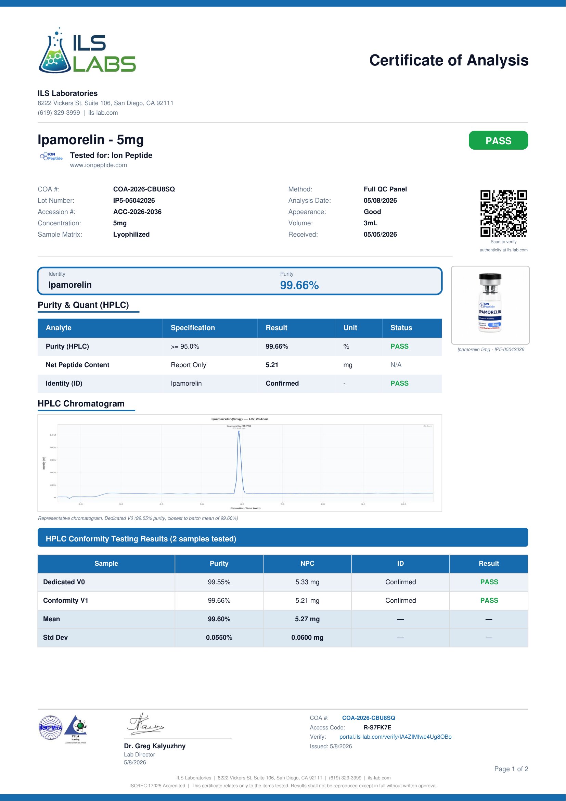
Task: Click the Purity & Quant (HPLC) heading
Action: click(x=83, y=305)
